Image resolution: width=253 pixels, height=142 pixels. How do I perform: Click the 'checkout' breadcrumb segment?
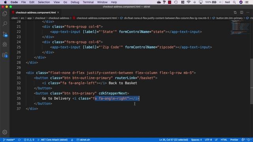pos(40,18)
